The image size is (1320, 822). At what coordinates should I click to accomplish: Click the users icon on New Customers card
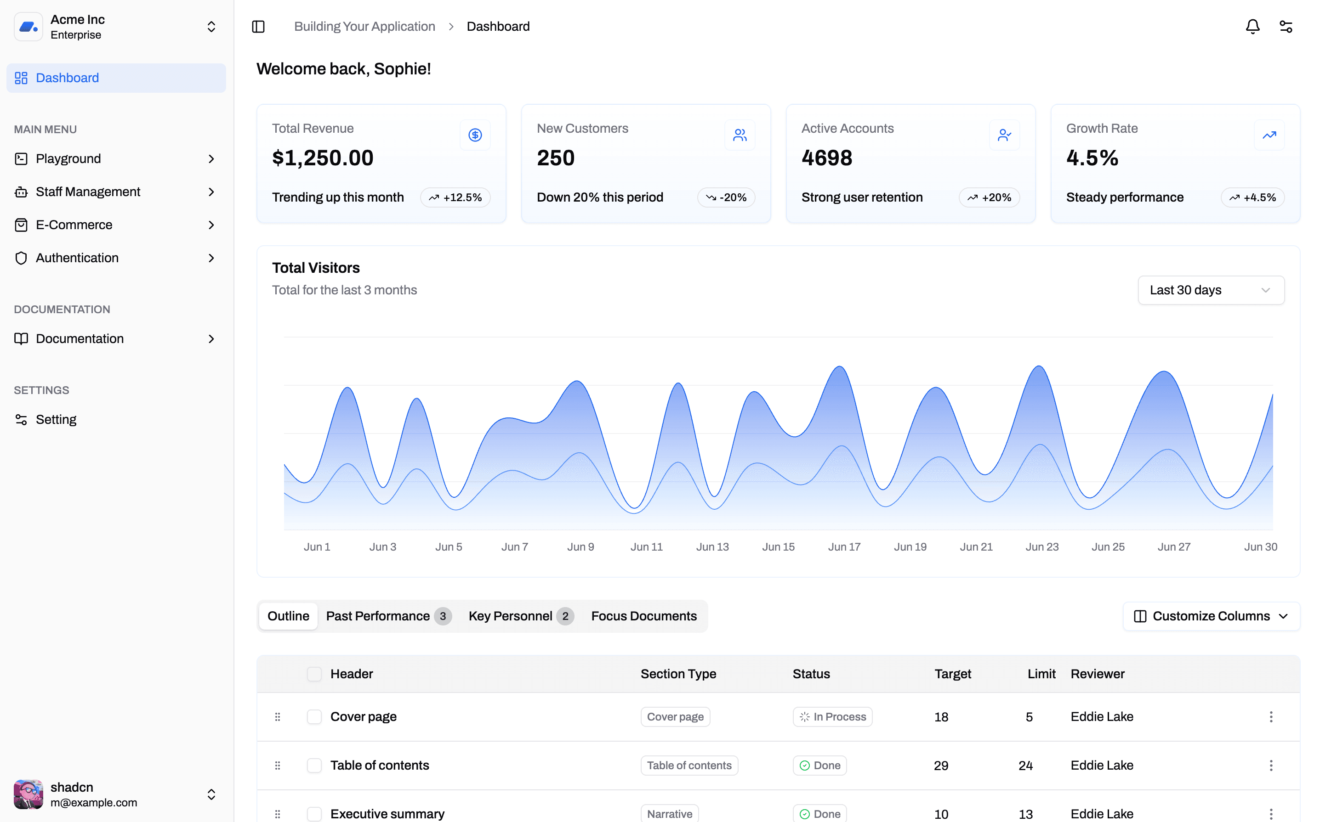tap(740, 135)
